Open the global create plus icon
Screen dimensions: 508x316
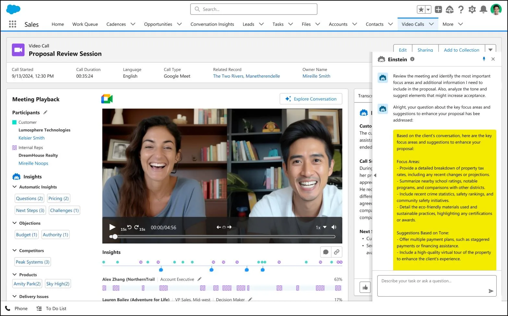[x=438, y=9]
